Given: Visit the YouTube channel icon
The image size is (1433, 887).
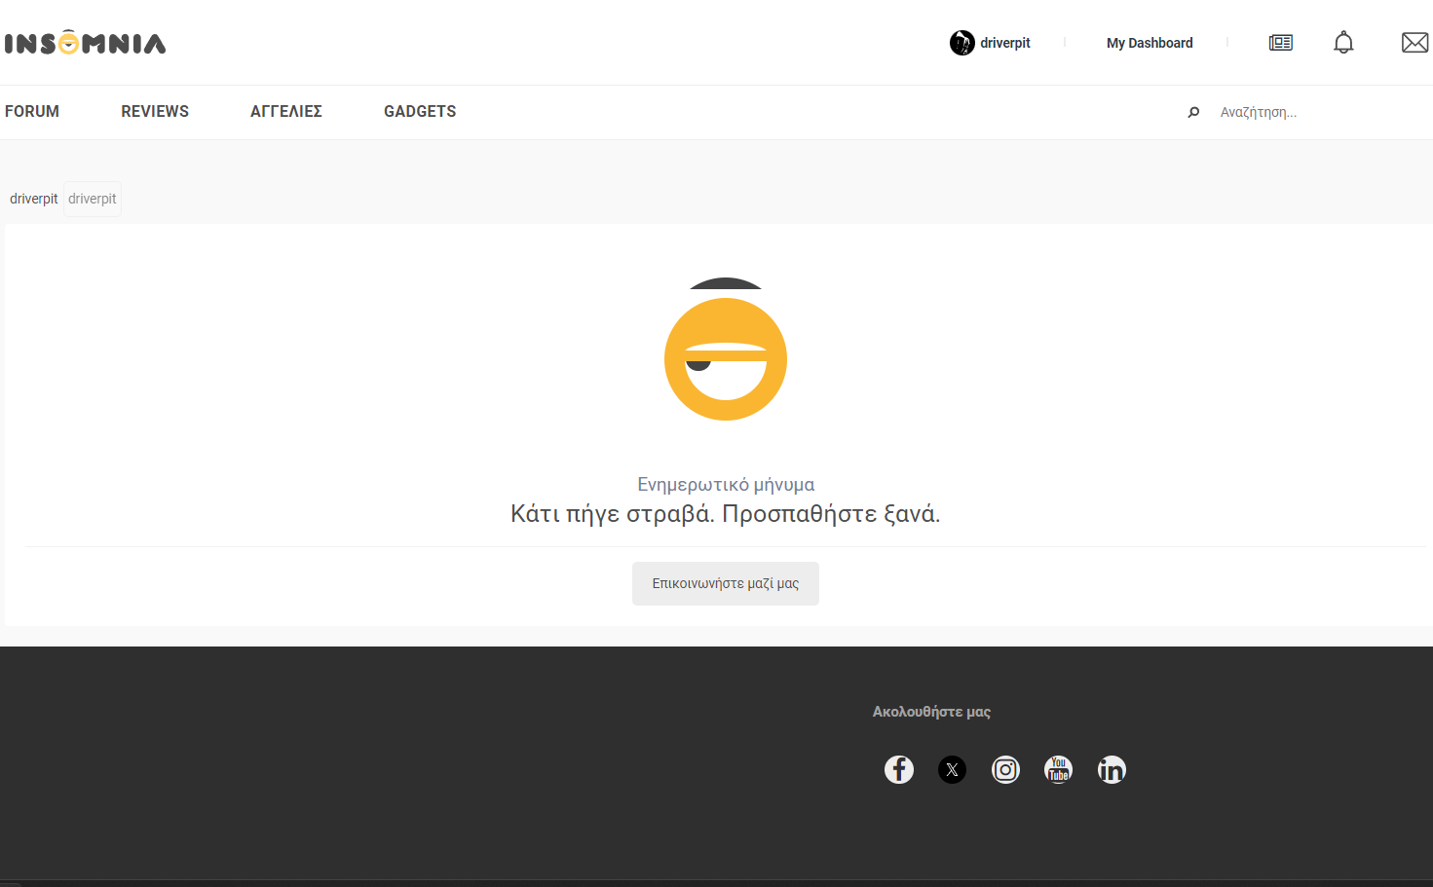Looking at the screenshot, I should pyautogui.click(x=1058, y=770).
